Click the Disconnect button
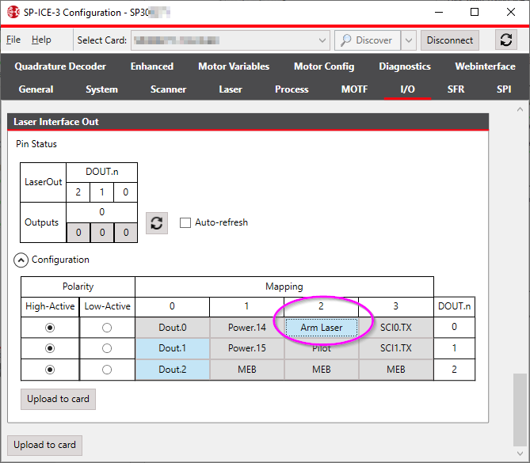 tap(449, 40)
